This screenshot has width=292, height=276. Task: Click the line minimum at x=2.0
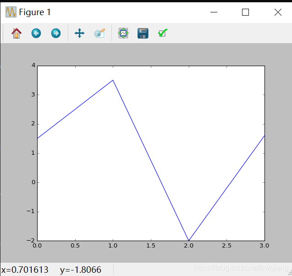[x=189, y=240]
